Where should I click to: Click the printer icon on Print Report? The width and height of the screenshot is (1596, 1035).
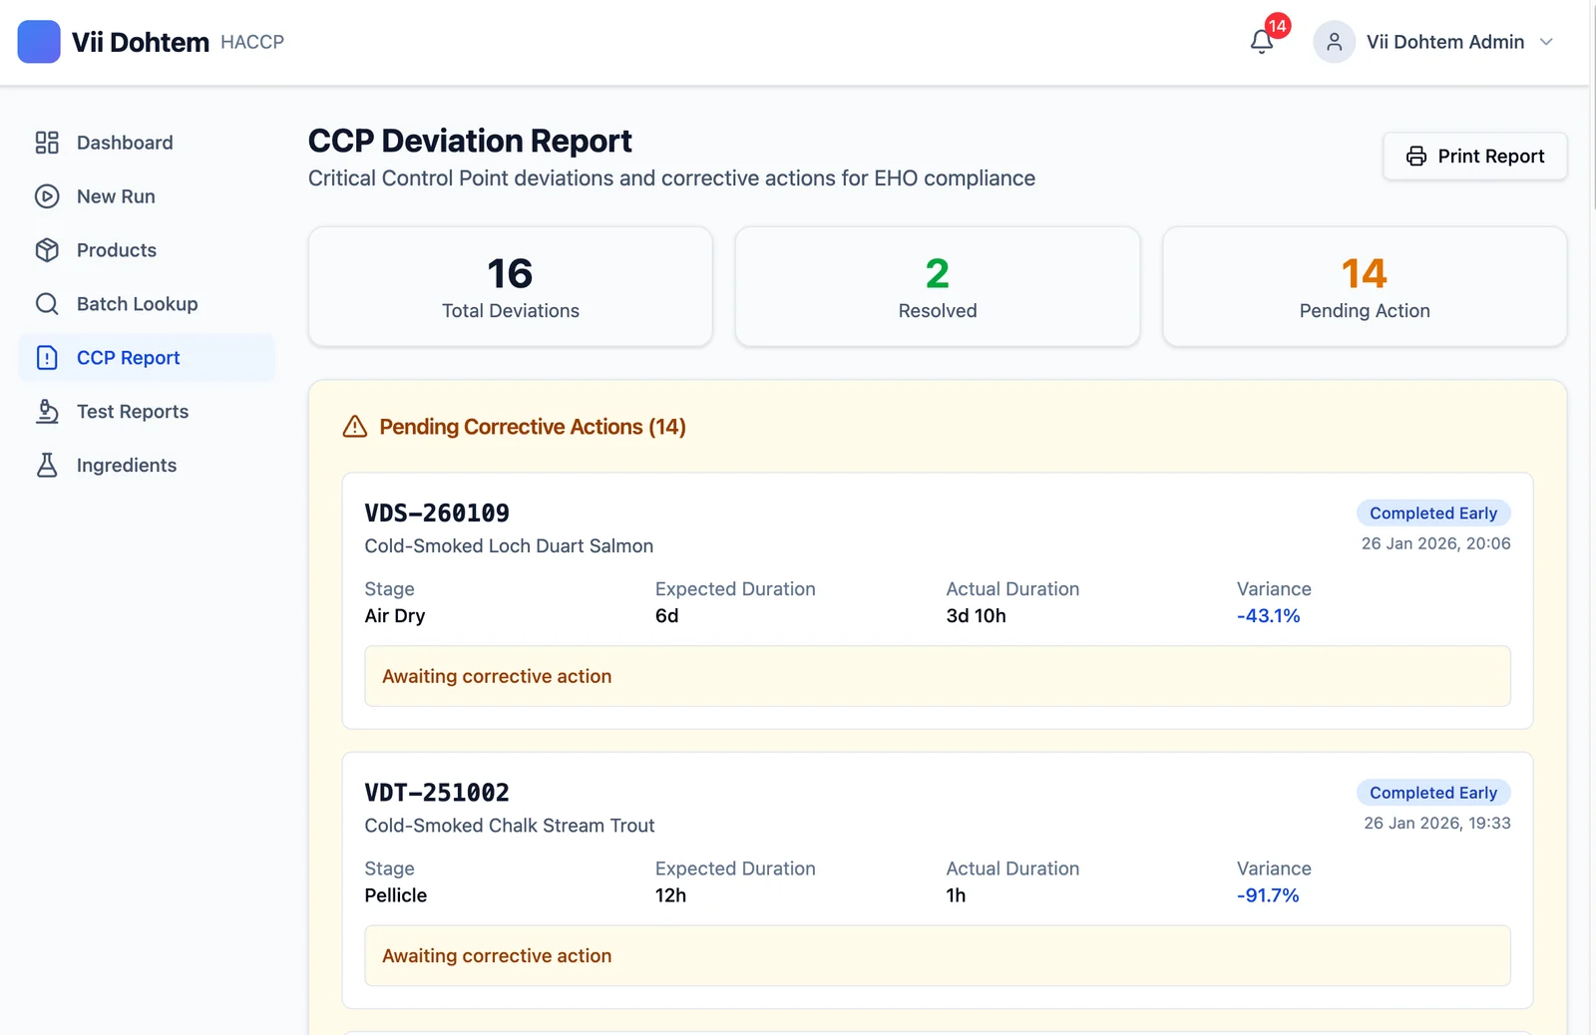click(1416, 157)
